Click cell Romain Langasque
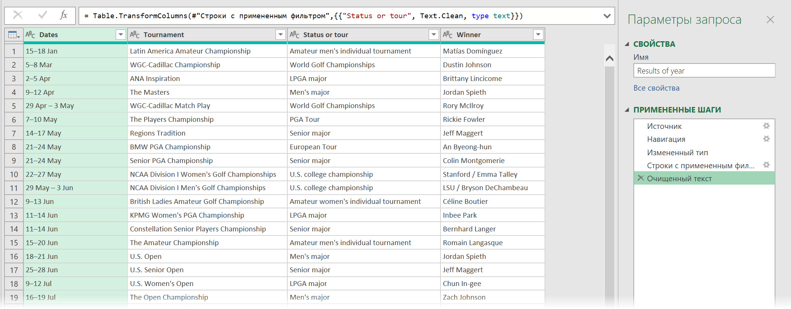This screenshot has width=791, height=309. pos(493,243)
